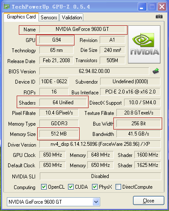Click the Default Clock row Memory value 650 MHz
The image size is (169, 211).
(101, 165)
